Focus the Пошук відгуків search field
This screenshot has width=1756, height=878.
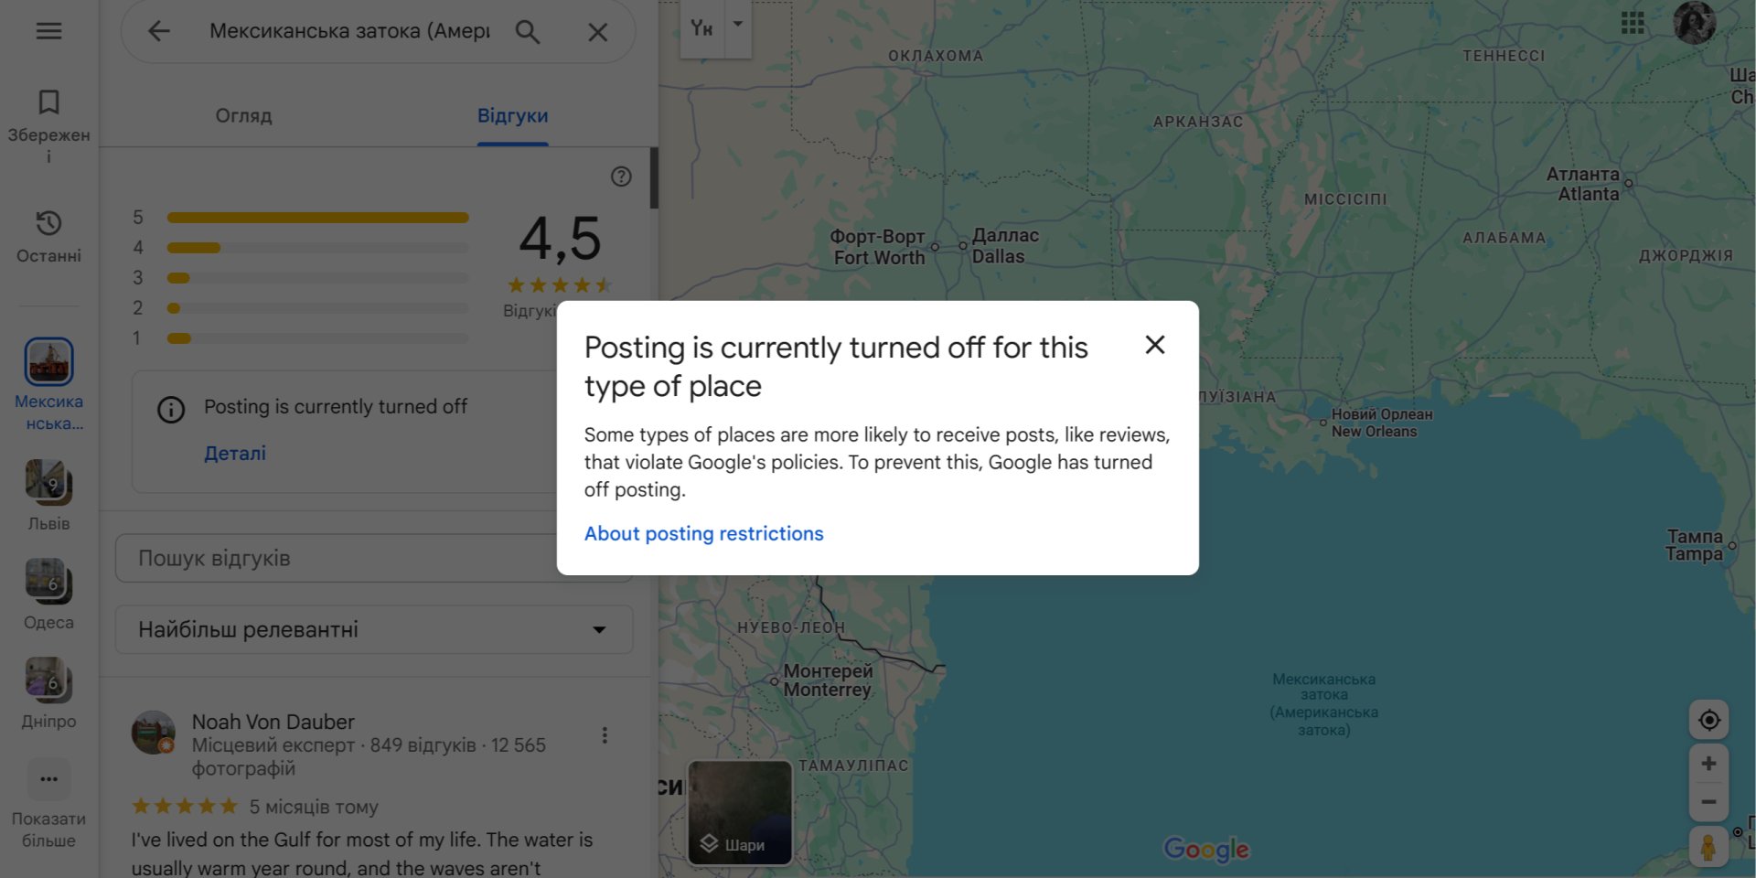coord(374,558)
